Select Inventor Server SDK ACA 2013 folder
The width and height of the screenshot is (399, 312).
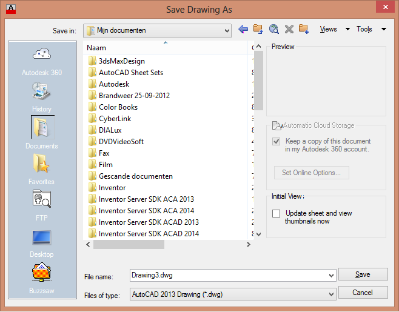point(141,199)
